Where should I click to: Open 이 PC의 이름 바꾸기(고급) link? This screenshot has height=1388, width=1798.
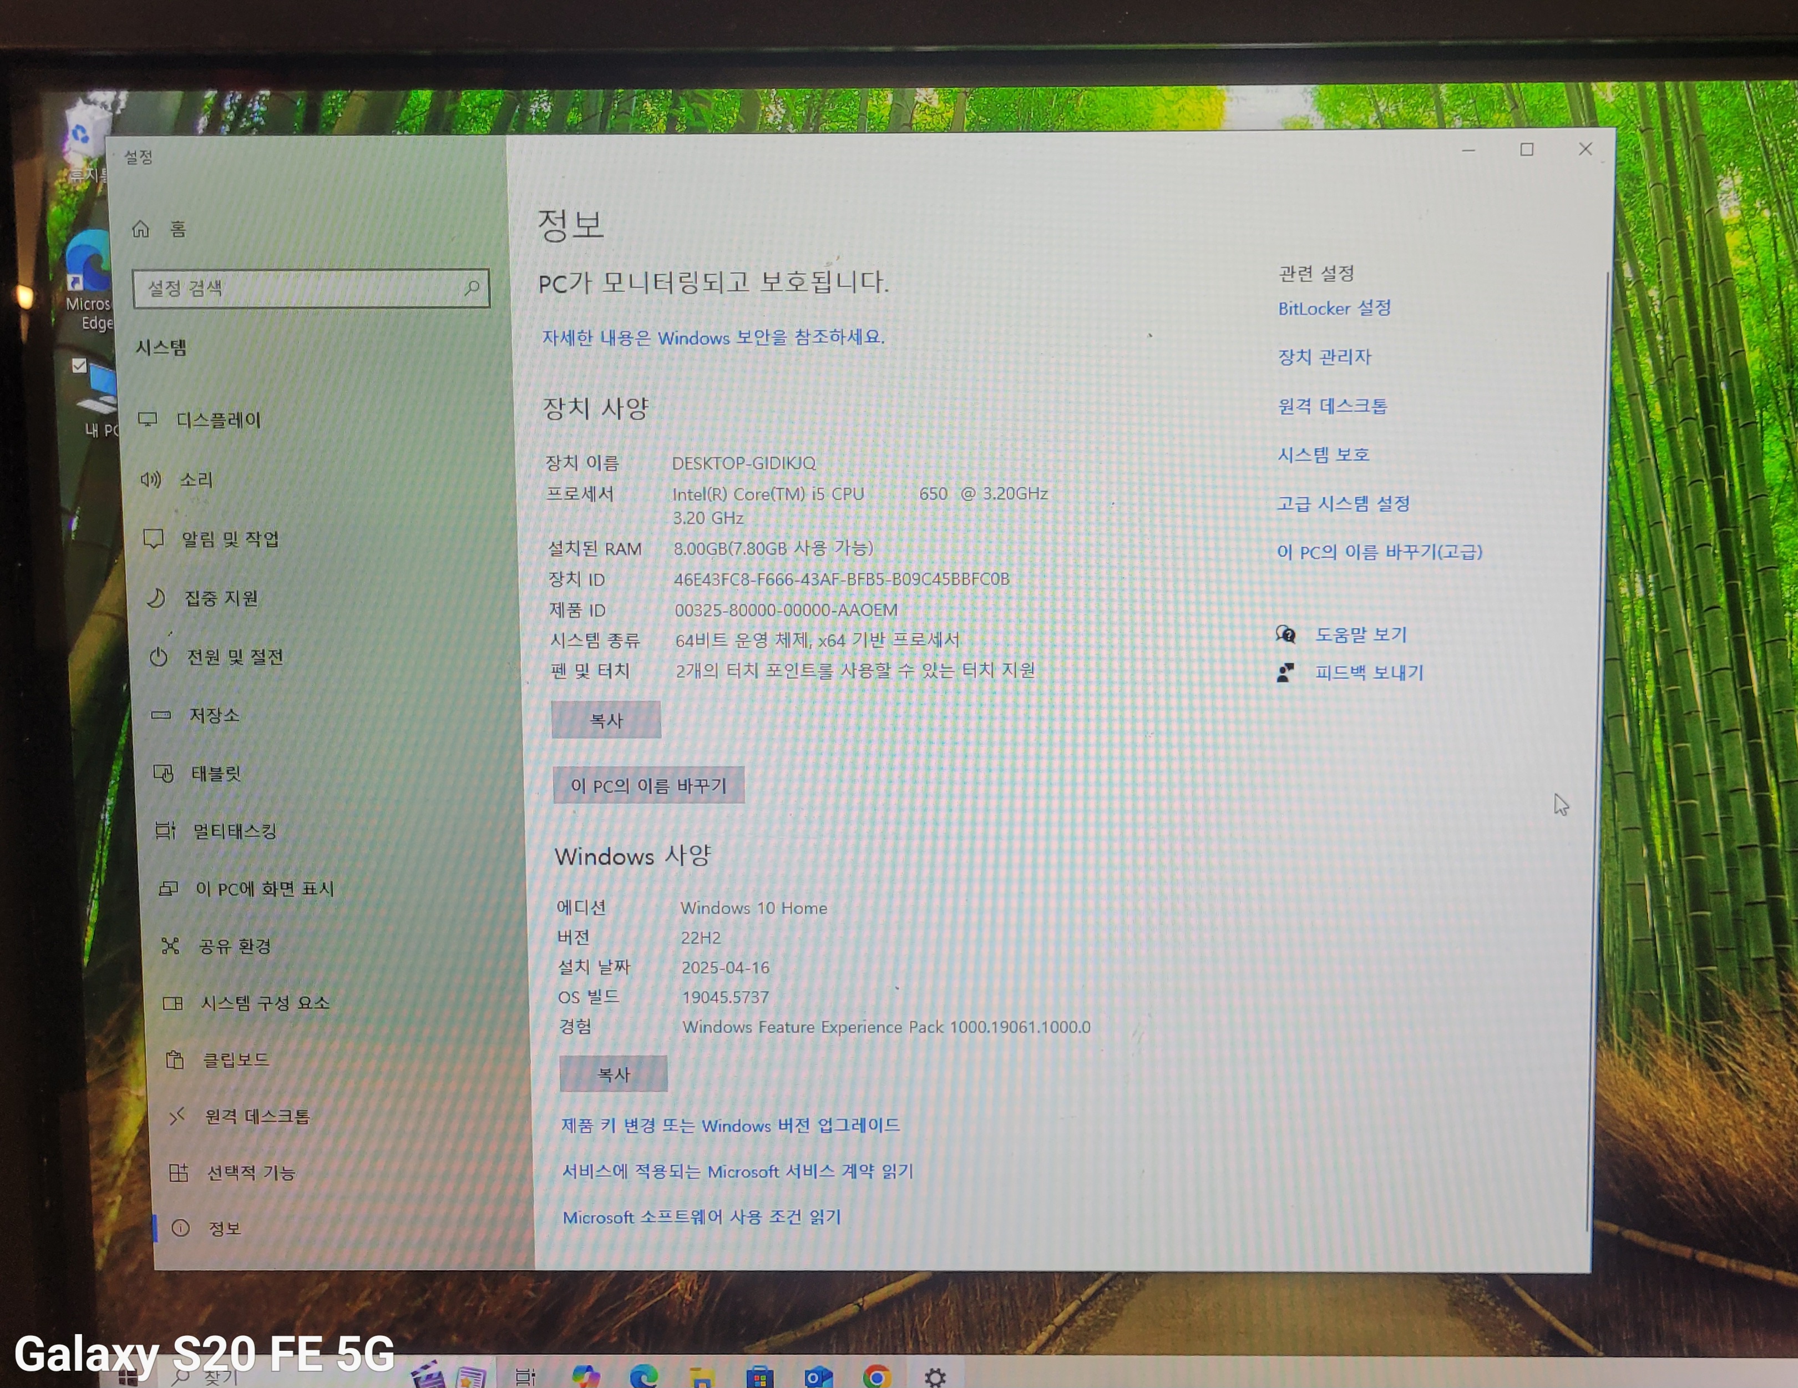tap(1379, 552)
